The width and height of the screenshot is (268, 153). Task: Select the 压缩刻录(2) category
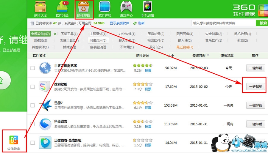click(156, 34)
